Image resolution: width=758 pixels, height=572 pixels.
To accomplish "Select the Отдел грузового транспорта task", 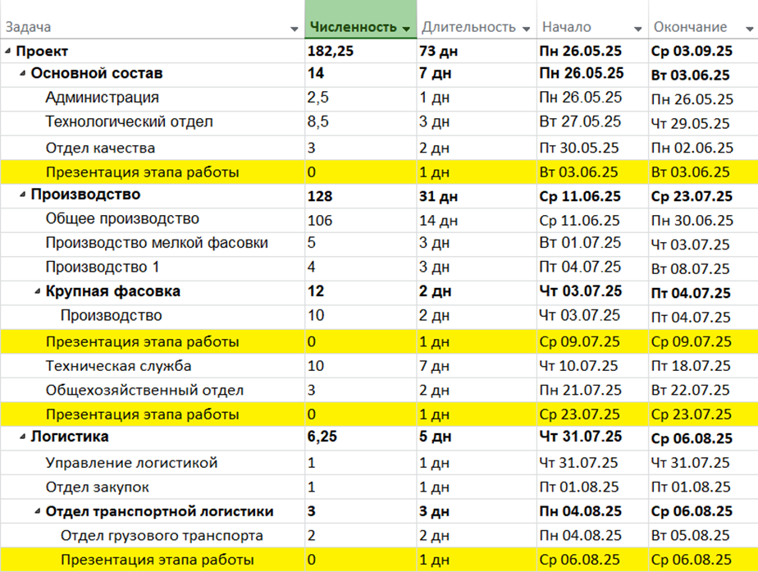I will click(162, 536).
